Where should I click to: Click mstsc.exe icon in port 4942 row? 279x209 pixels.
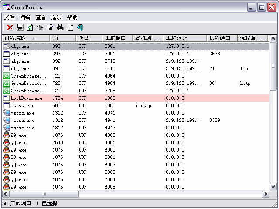point(7,128)
